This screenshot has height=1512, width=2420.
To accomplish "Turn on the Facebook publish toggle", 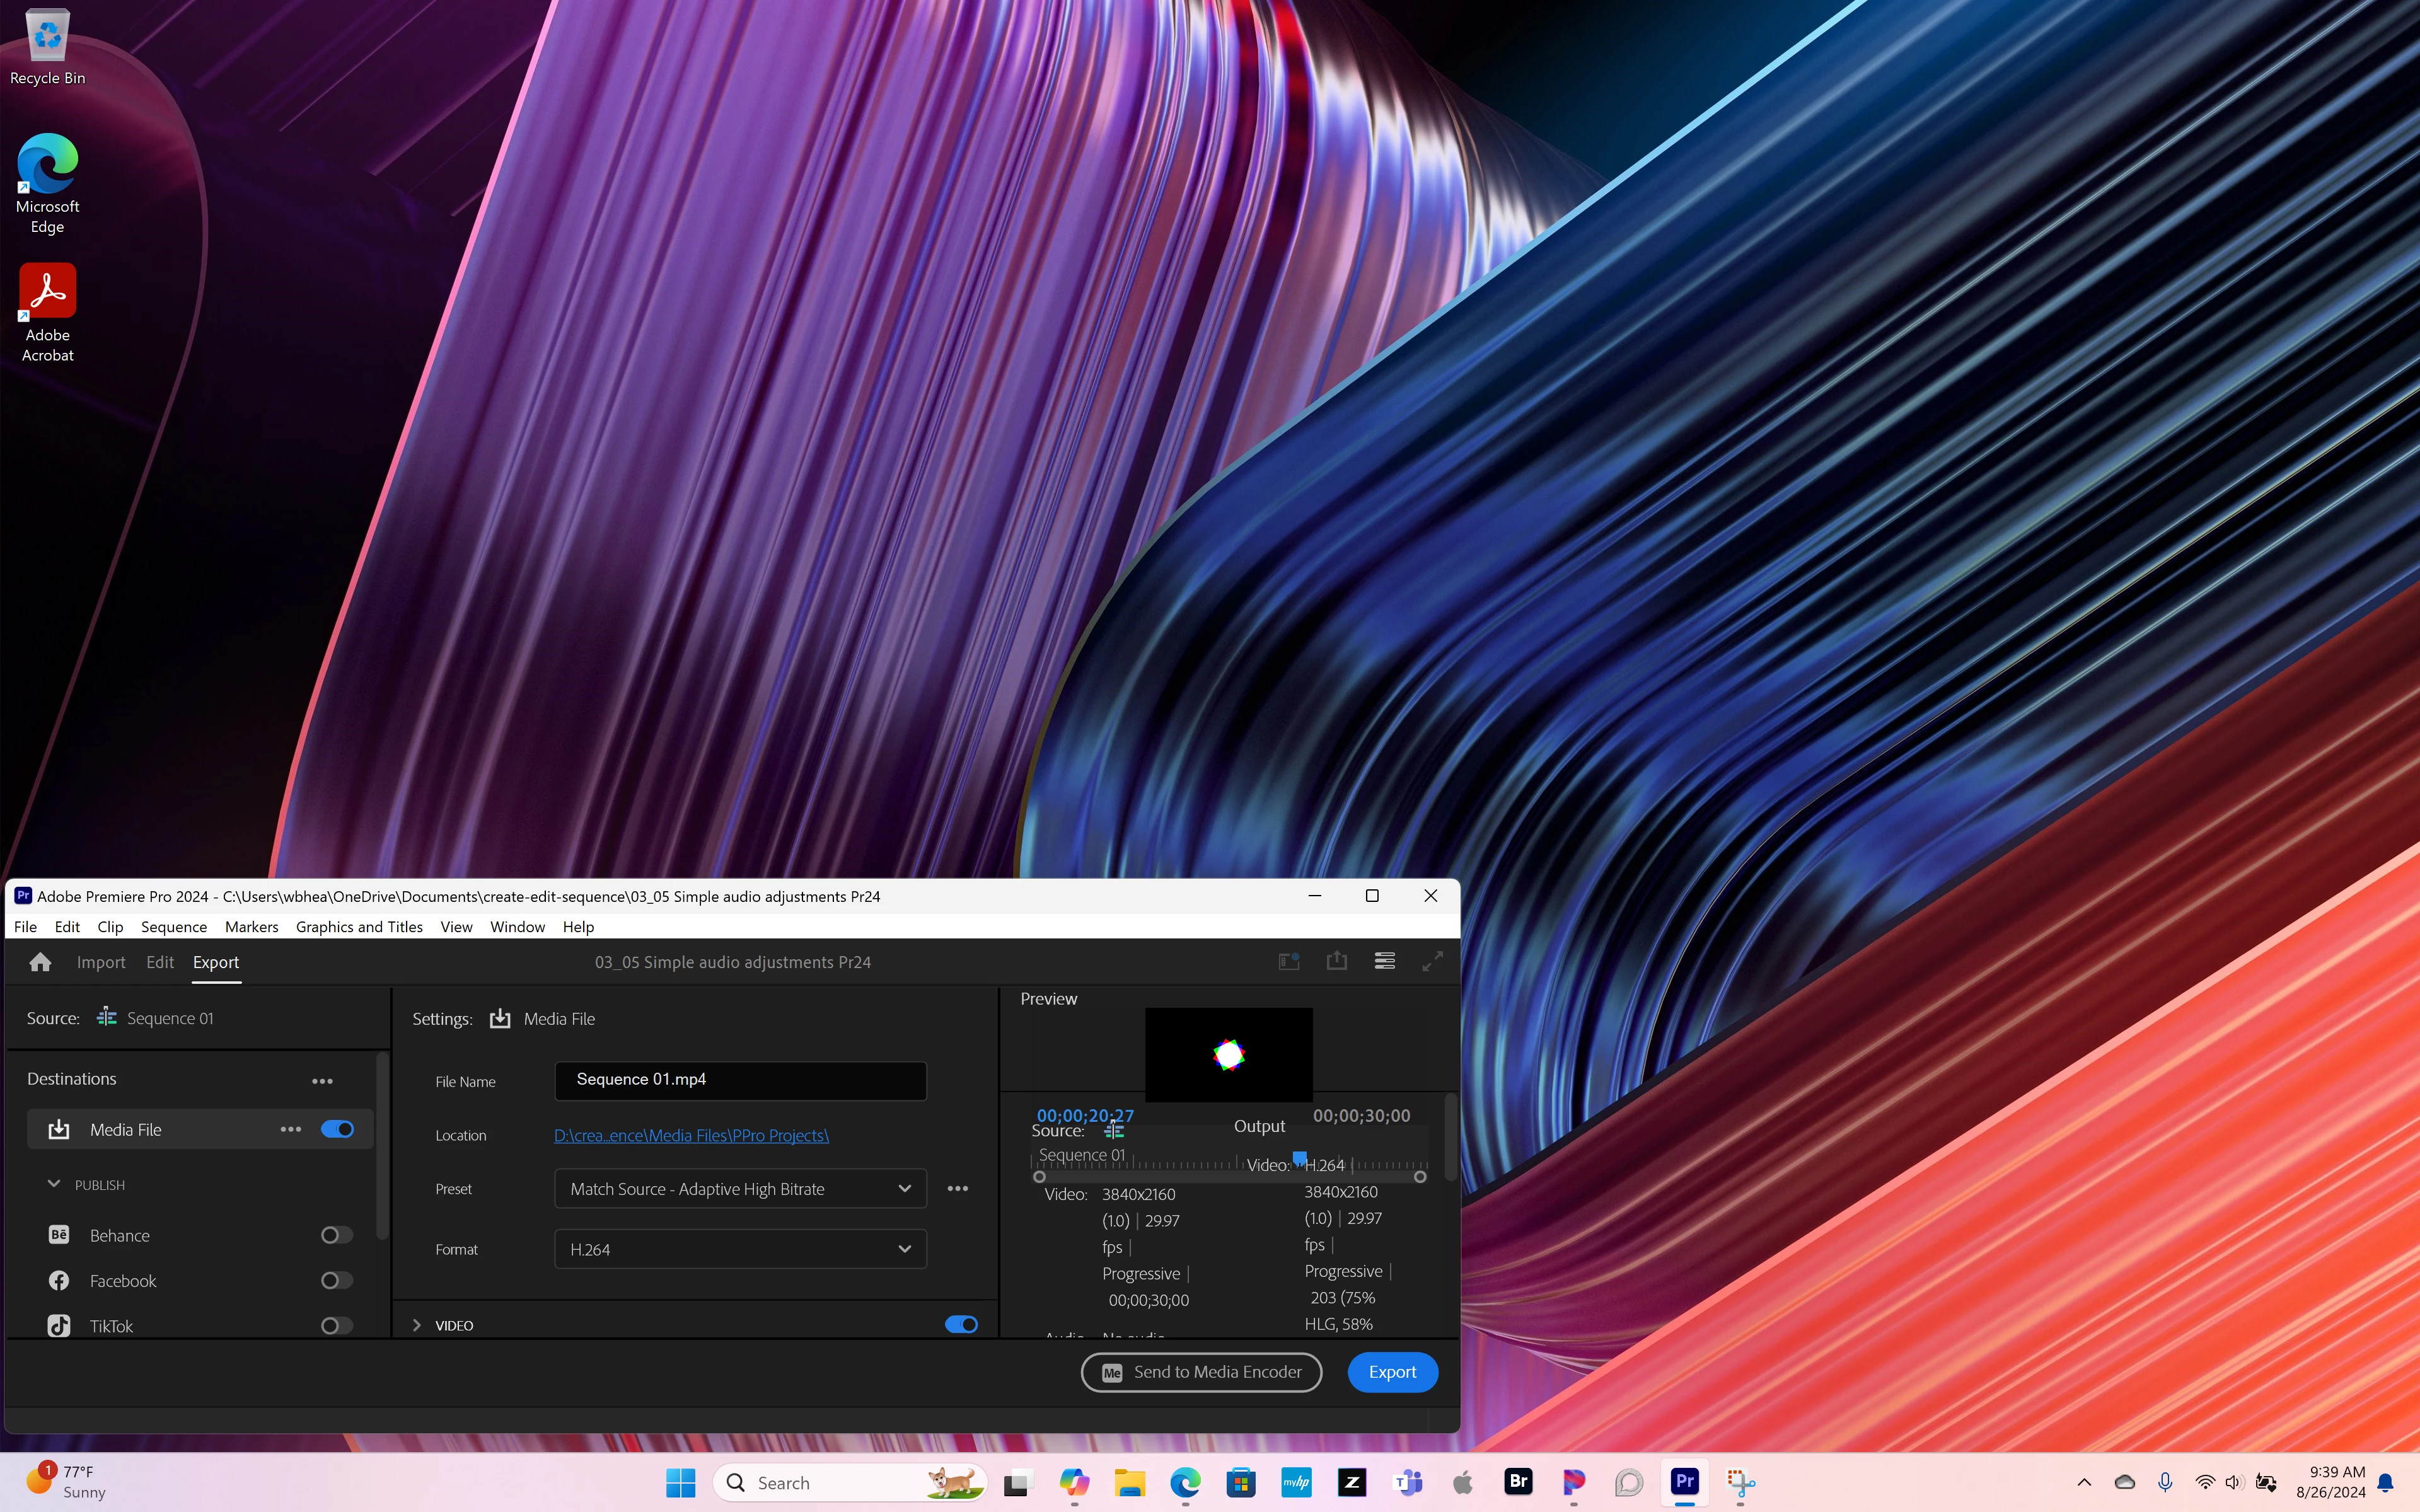I will point(337,1281).
